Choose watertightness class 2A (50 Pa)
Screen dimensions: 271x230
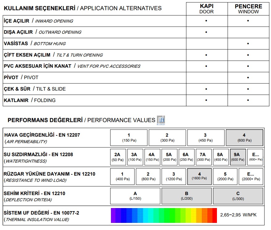[x=117, y=157]
